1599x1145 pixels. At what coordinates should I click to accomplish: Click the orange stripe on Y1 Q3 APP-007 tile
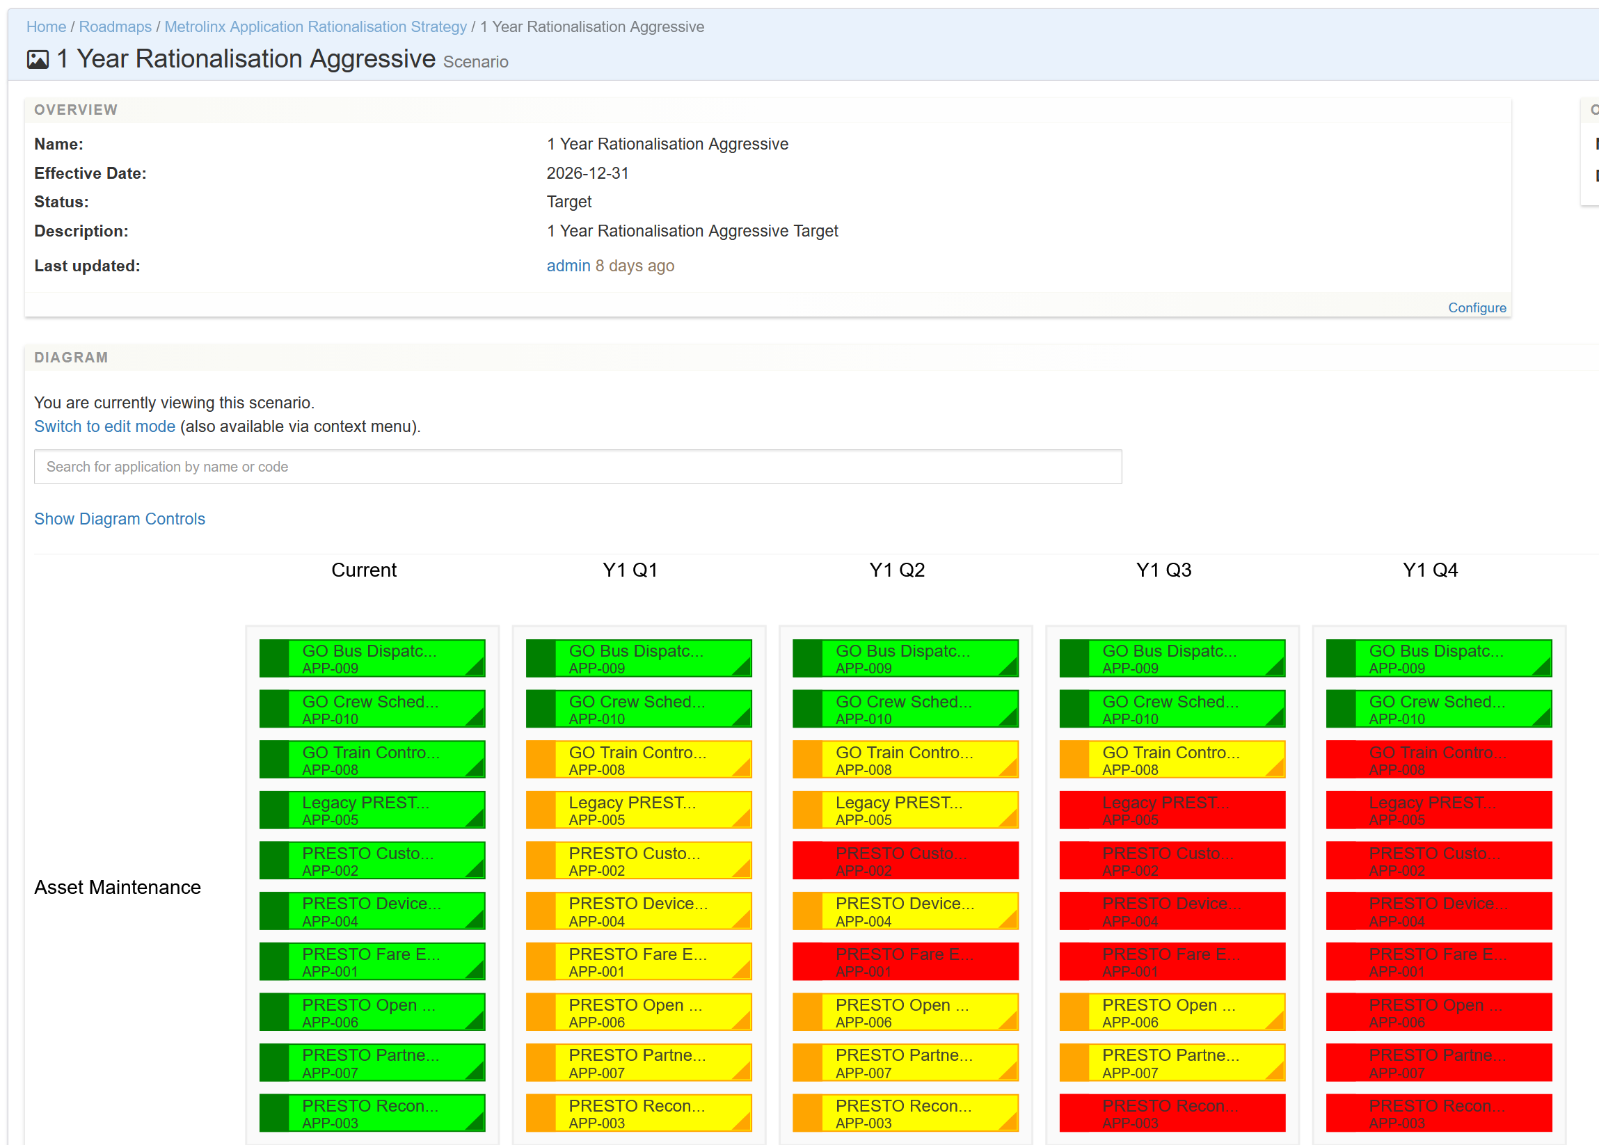pos(1074,1062)
